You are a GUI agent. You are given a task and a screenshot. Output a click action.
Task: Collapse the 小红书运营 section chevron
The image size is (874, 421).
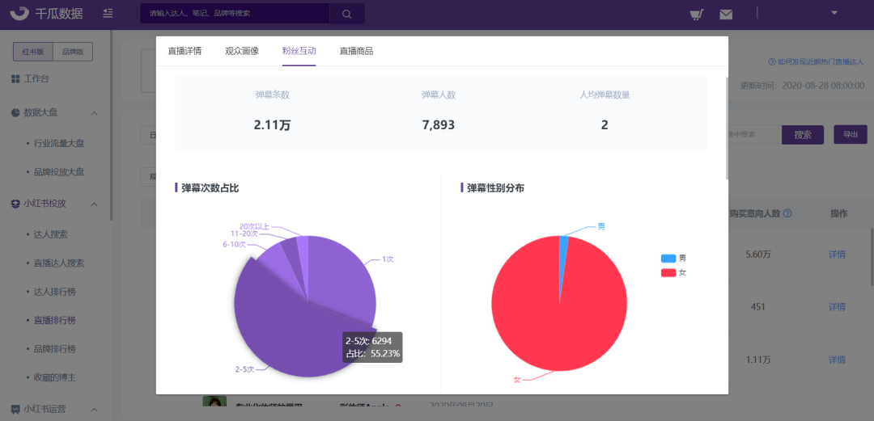tap(94, 410)
